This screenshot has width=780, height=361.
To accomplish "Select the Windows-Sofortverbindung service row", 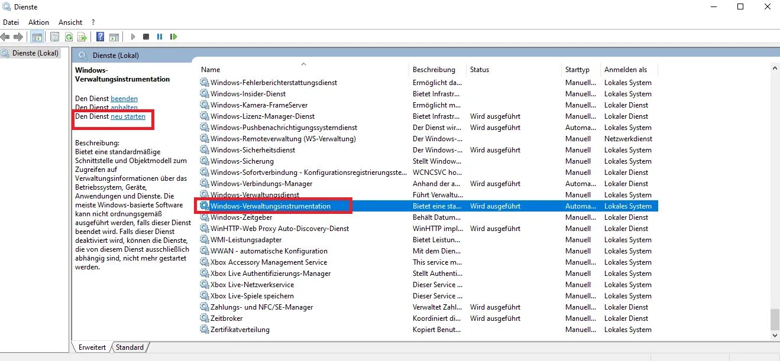I will 429,172.
